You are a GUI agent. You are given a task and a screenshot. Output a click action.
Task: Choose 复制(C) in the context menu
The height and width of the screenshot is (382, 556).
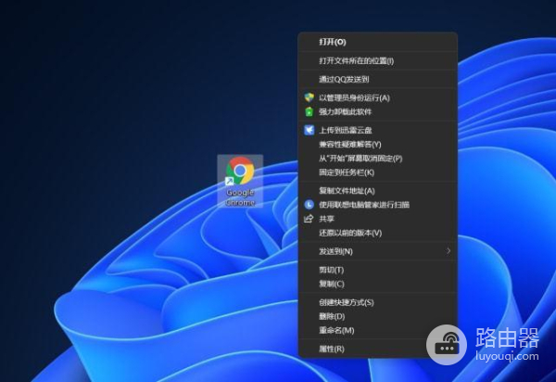378,284
